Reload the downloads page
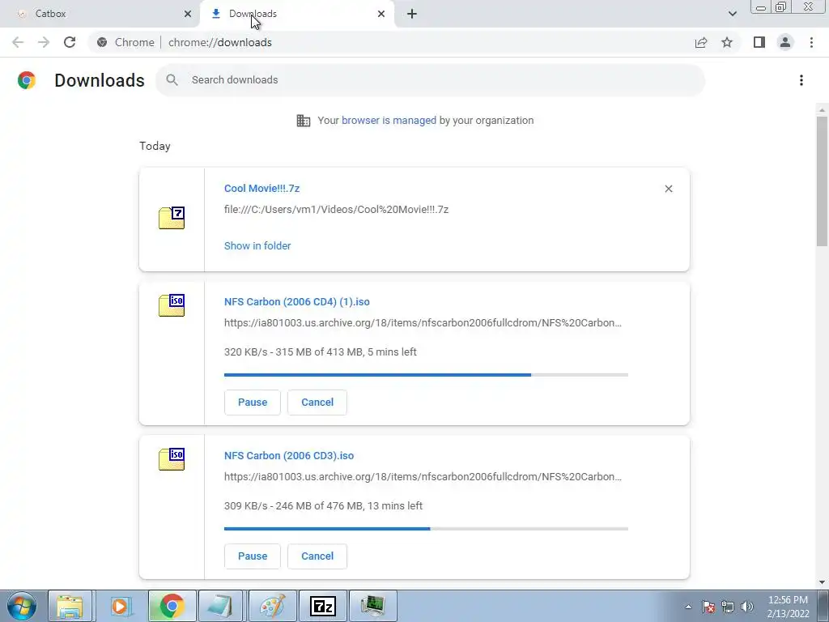Screen dimensions: 829x622 click(x=70, y=42)
